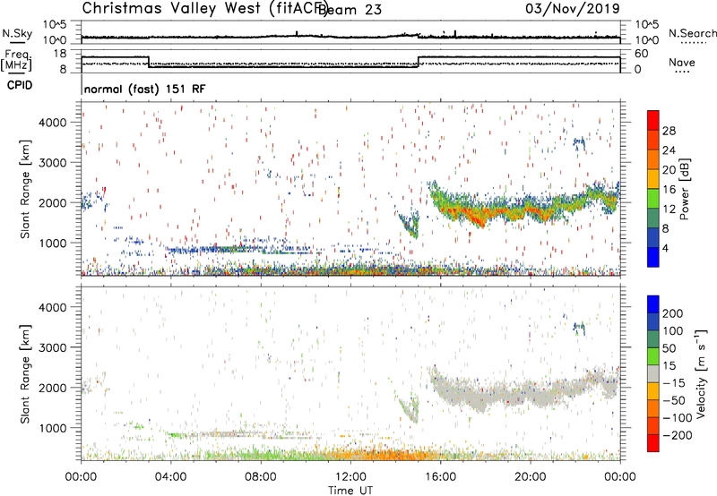The width and height of the screenshot is (717, 496).
Task: Click the N.Sky legend label
Action: click(17, 34)
